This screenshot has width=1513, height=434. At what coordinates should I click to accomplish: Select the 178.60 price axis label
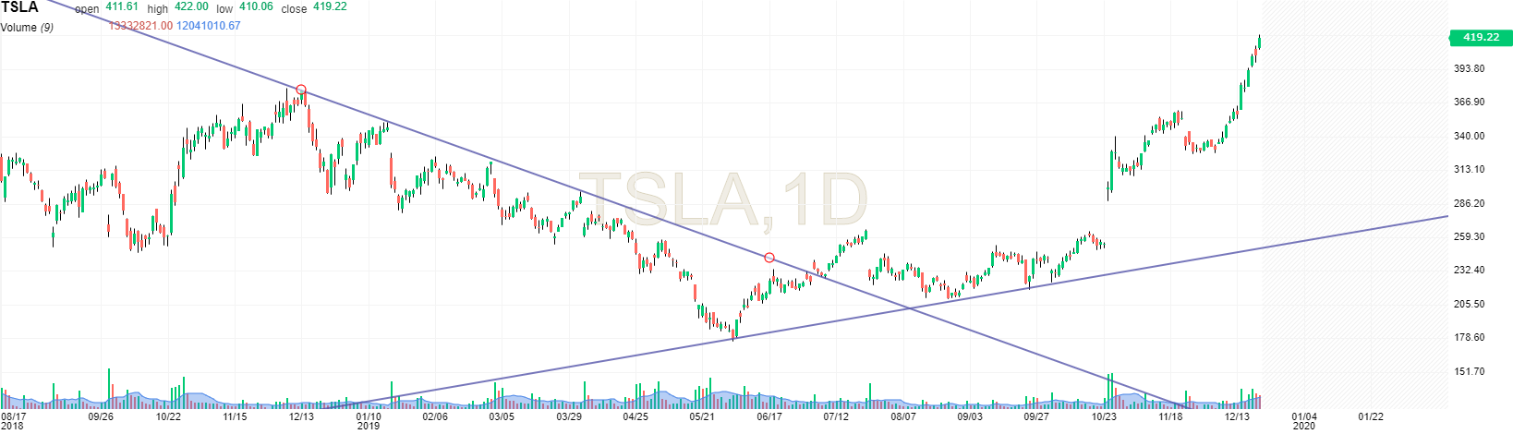[1469, 338]
